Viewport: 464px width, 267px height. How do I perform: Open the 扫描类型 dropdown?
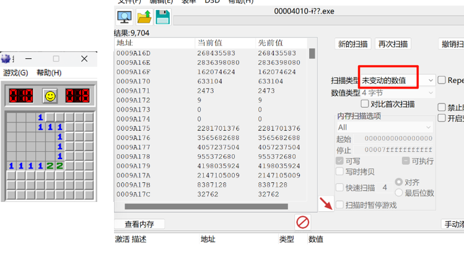click(x=398, y=80)
